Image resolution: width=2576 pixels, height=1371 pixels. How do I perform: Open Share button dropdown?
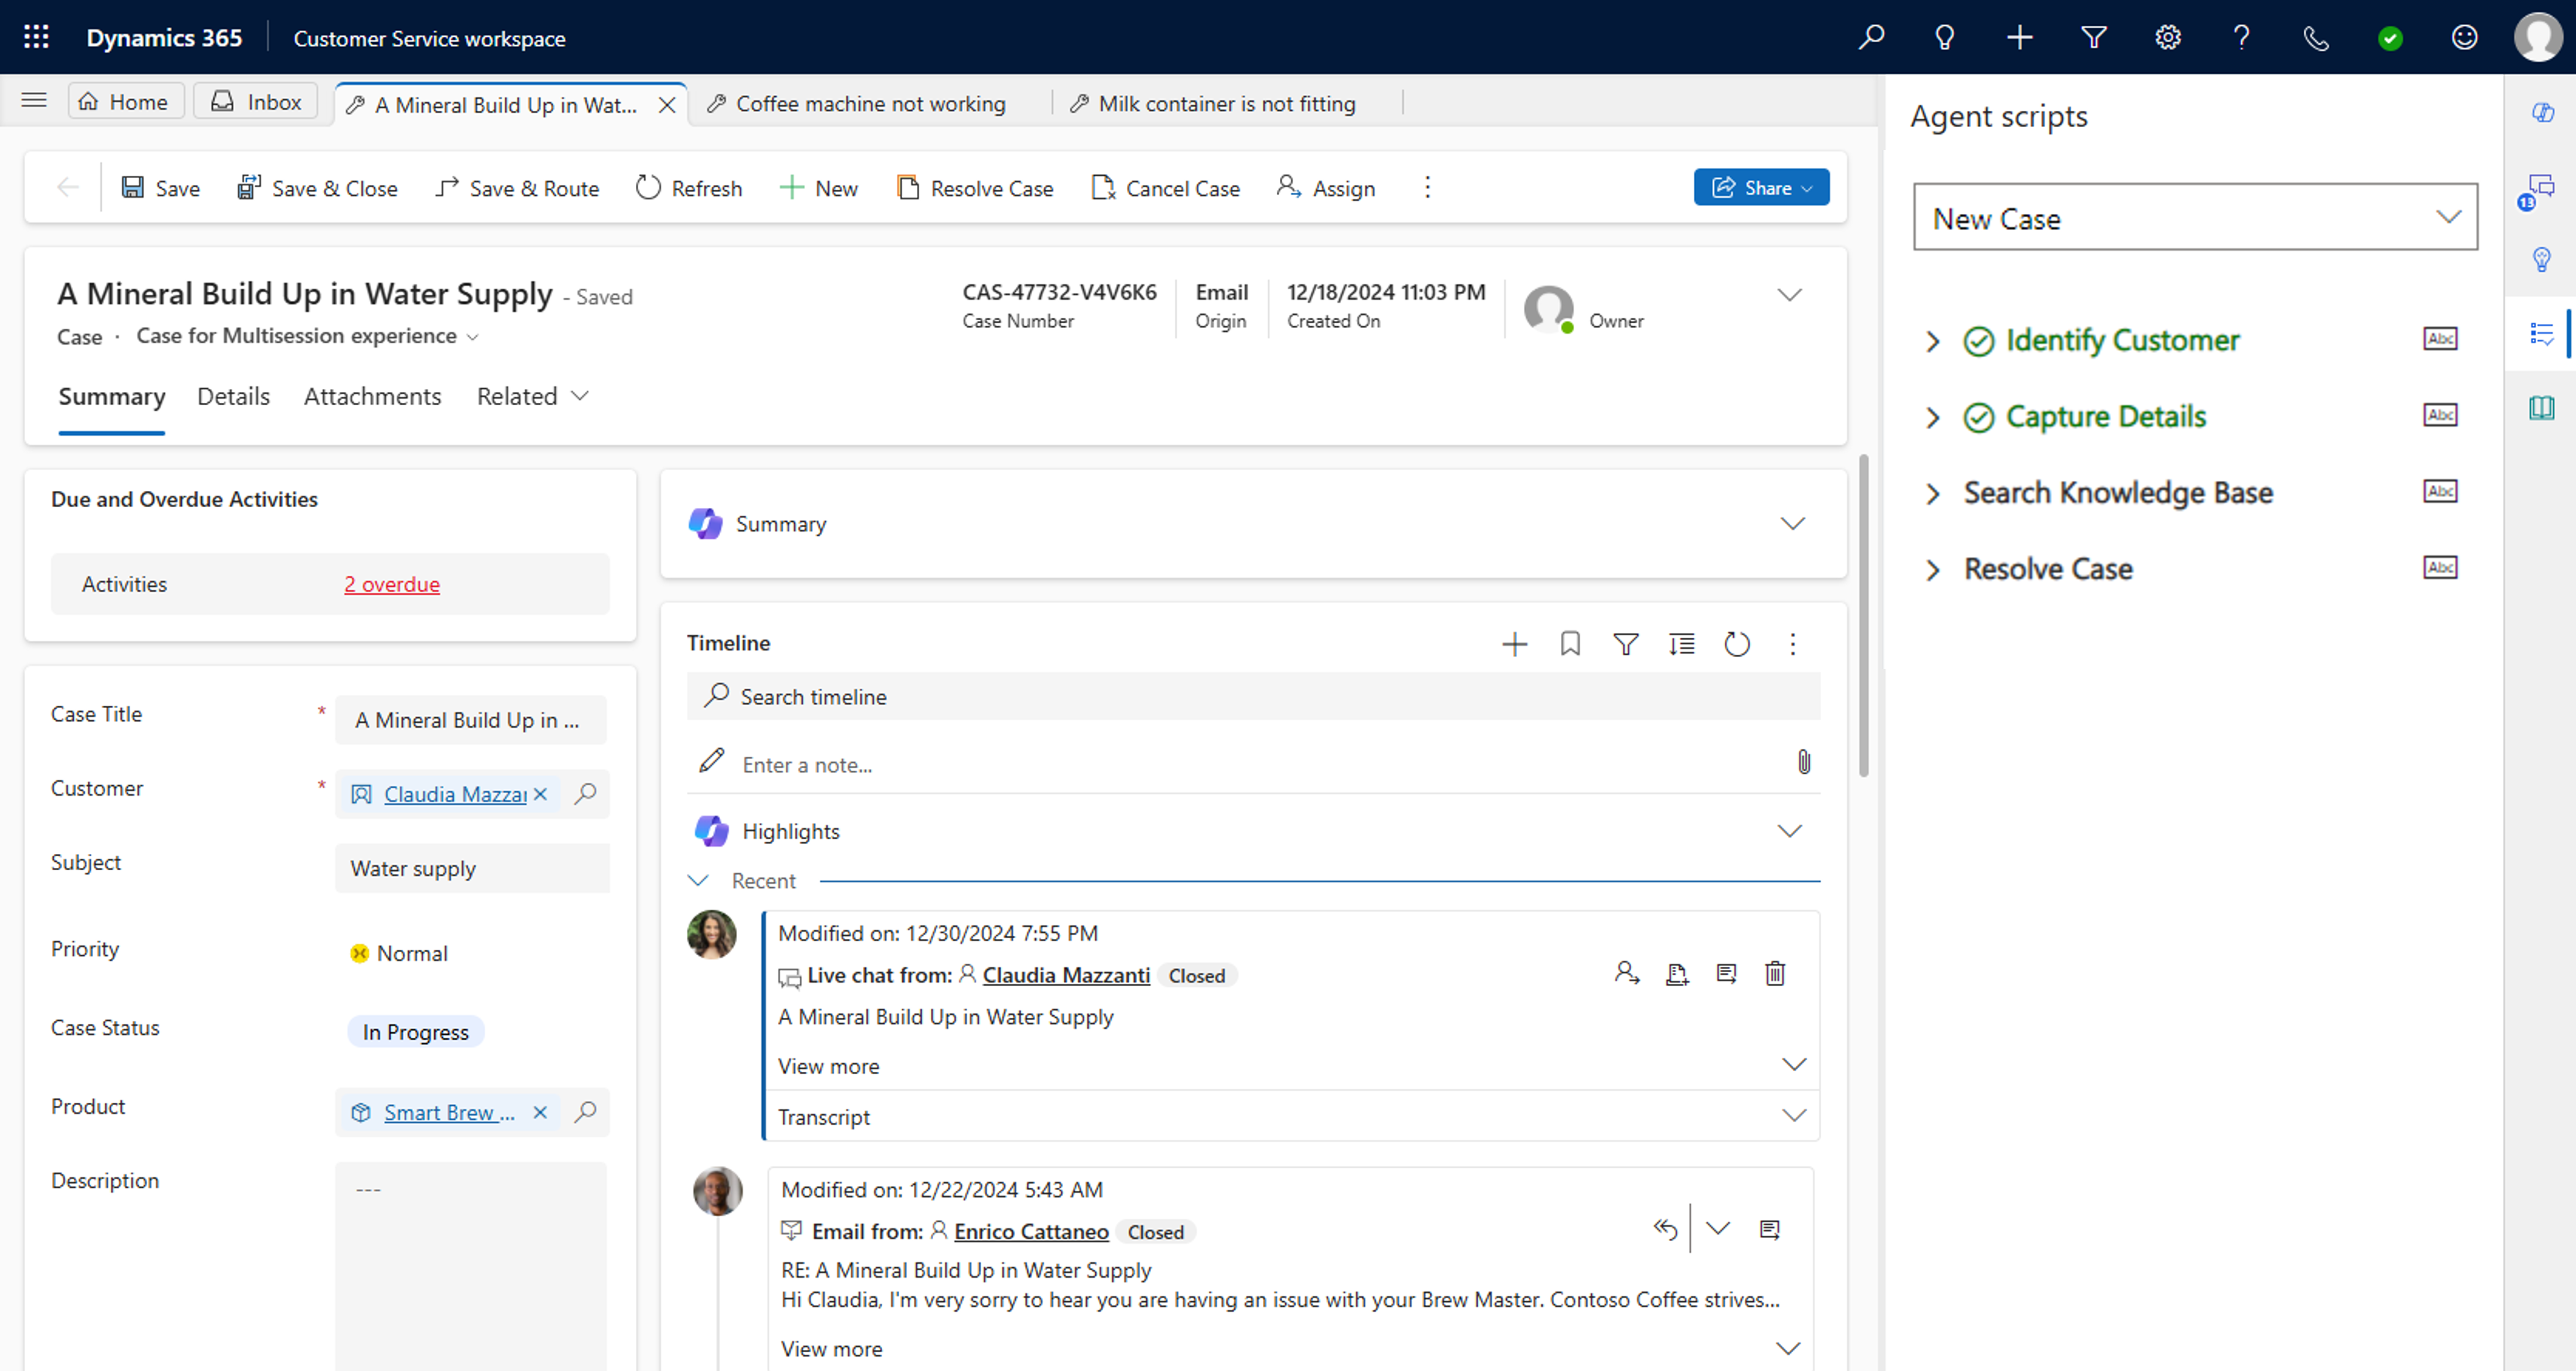(1761, 187)
